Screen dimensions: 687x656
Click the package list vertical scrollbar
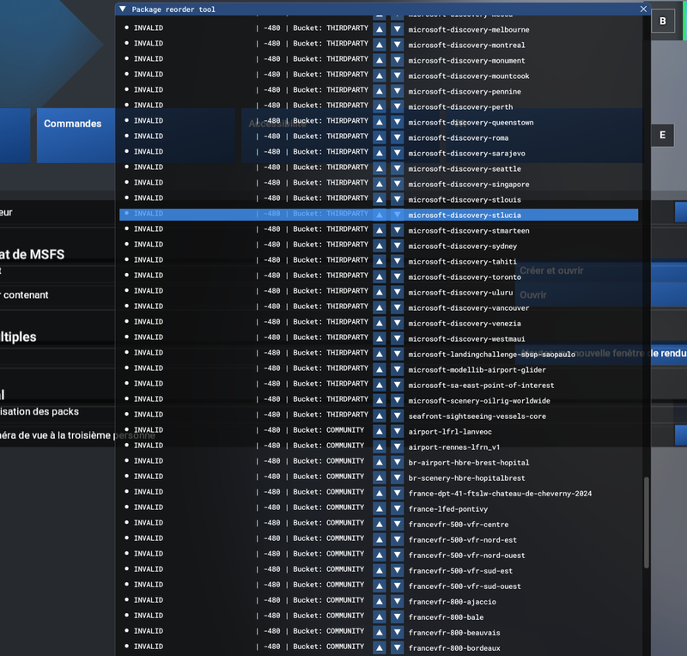click(647, 522)
